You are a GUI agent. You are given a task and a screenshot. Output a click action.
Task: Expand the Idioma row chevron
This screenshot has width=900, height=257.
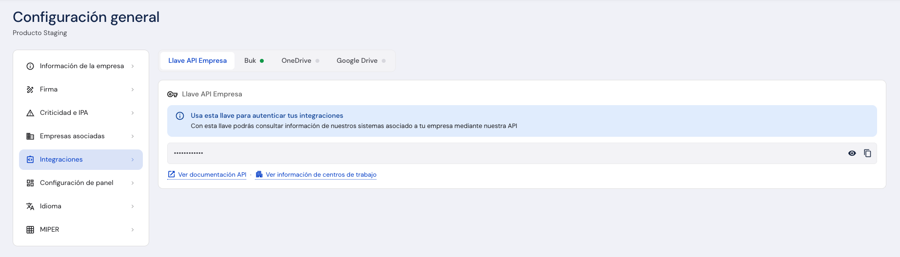tap(133, 206)
